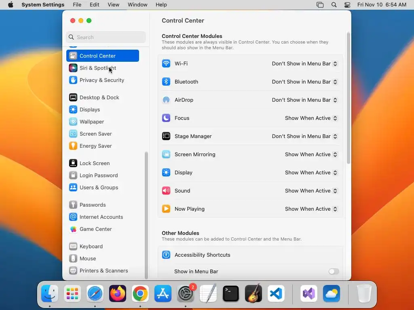Open the Edit menu
This screenshot has height=310, width=414.
coord(94,5)
